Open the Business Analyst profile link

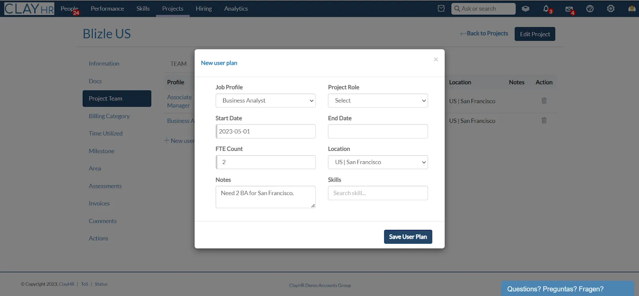tap(181, 121)
